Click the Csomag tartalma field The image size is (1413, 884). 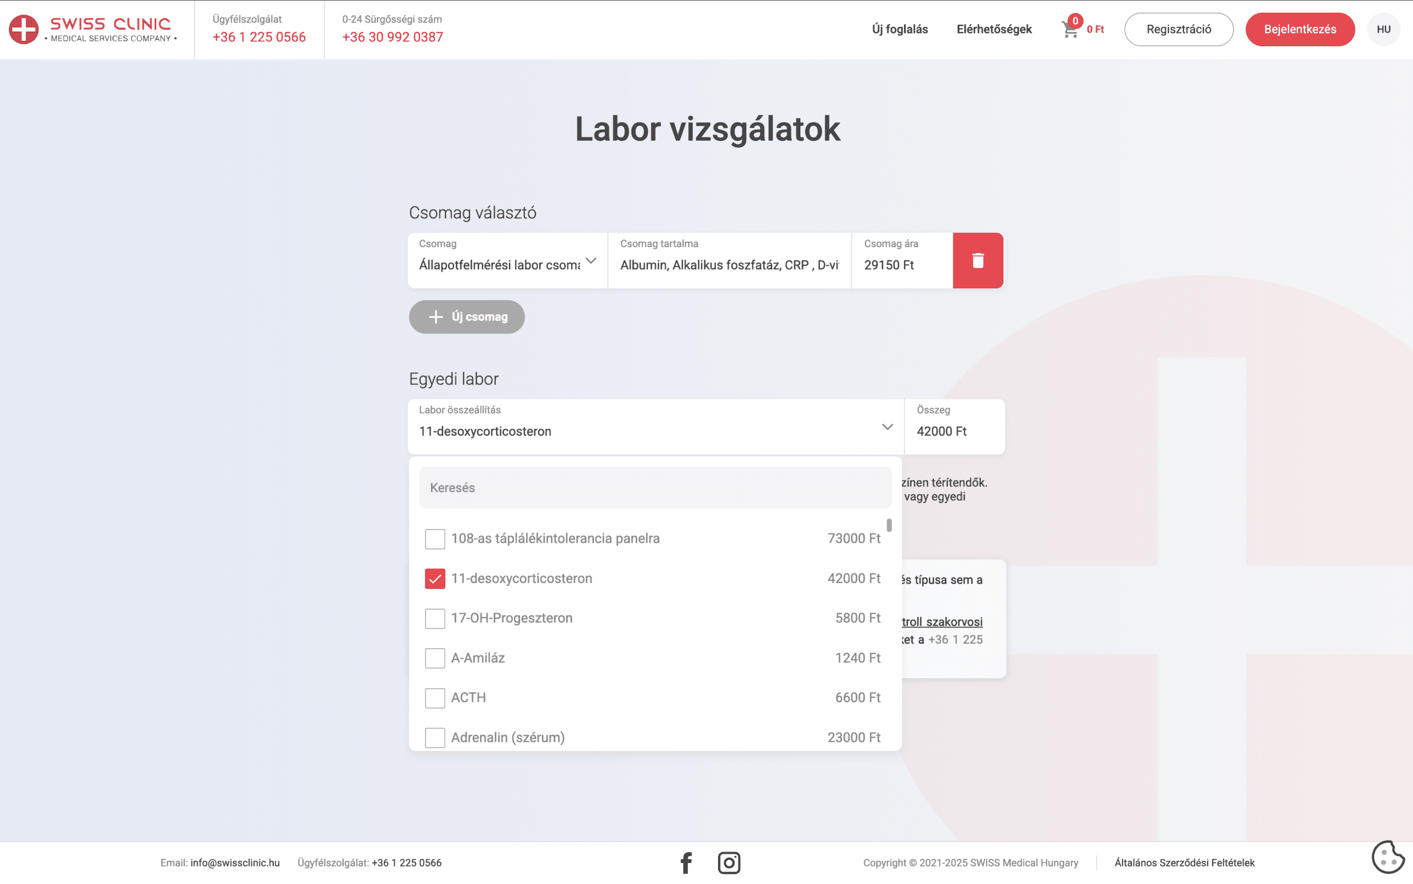(x=729, y=261)
